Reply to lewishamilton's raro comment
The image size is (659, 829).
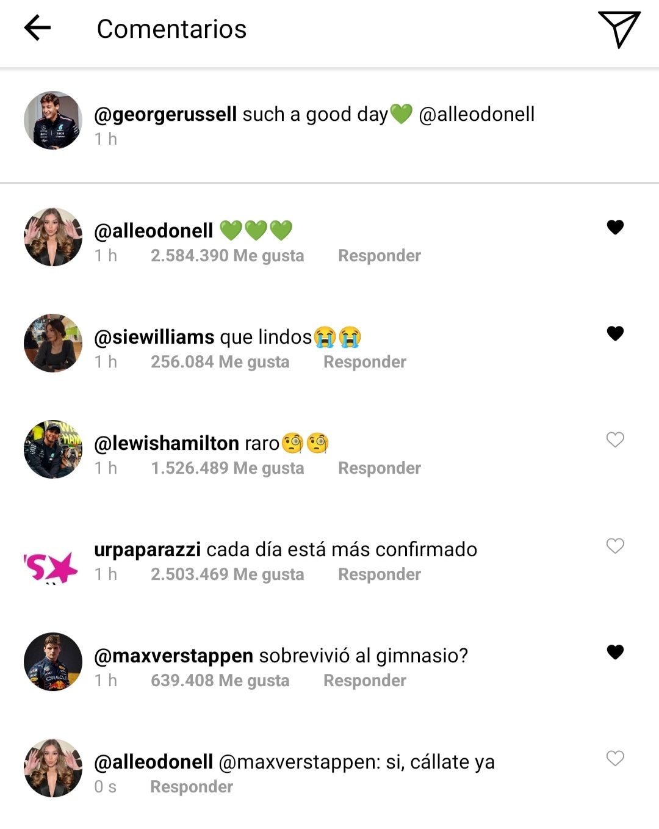[380, 468]
